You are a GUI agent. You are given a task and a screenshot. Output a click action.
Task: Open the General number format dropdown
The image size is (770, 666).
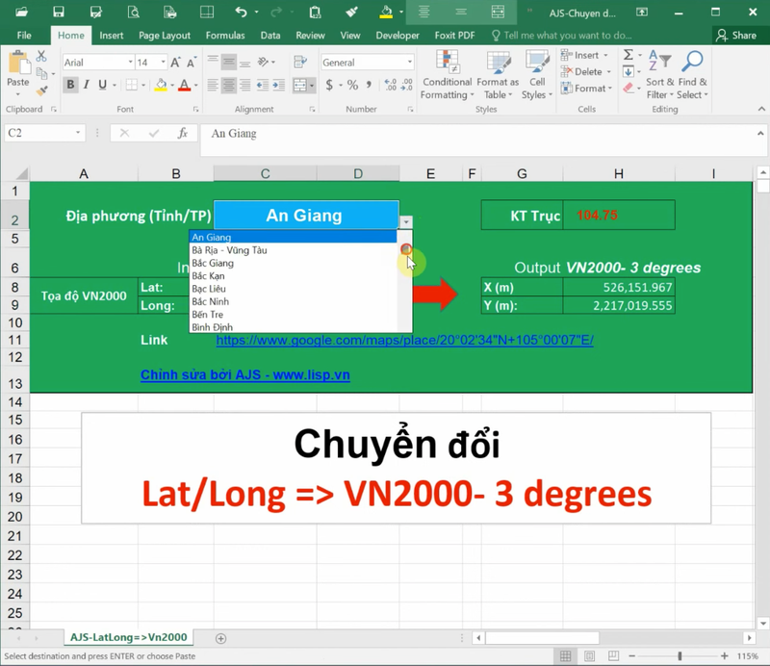(x=410, y=63)
